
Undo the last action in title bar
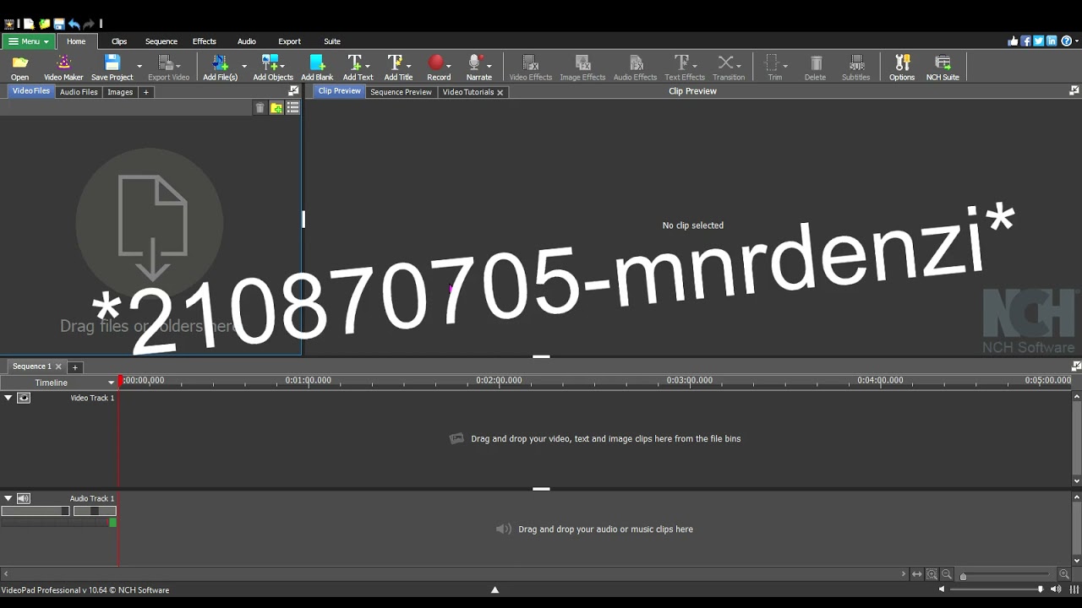click(74, 24)
